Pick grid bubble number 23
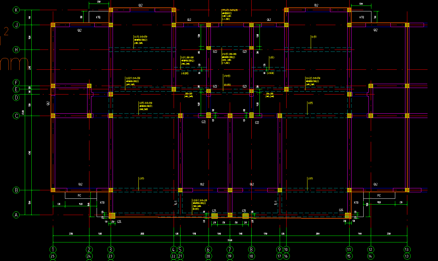The height and width of the screenshot is (261, 438). [111, 256]
